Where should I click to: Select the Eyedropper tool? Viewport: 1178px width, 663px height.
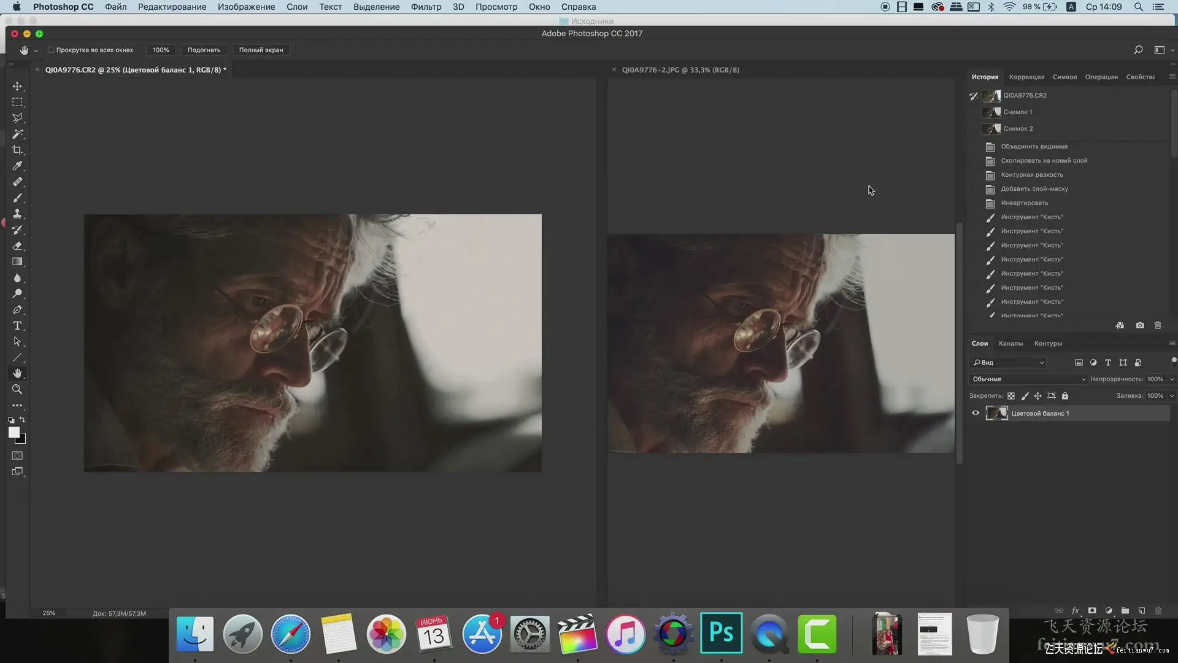pyautogui.click(x=17, y=166)
